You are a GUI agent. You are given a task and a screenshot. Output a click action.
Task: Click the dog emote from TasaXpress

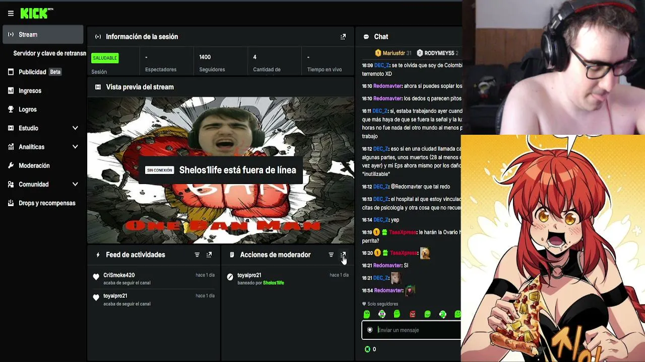click(425, 253)
